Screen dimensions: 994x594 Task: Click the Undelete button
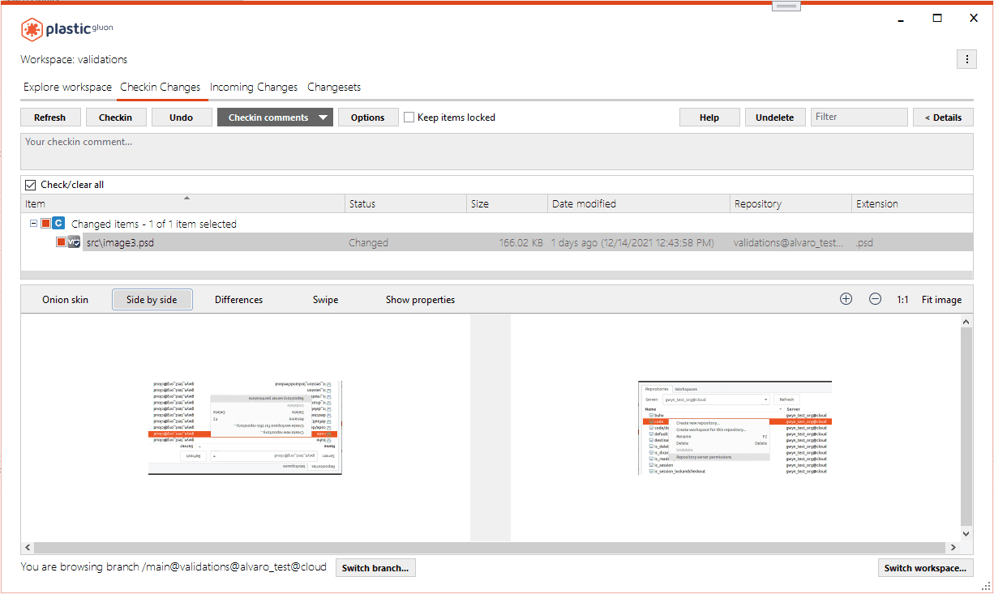774,117
